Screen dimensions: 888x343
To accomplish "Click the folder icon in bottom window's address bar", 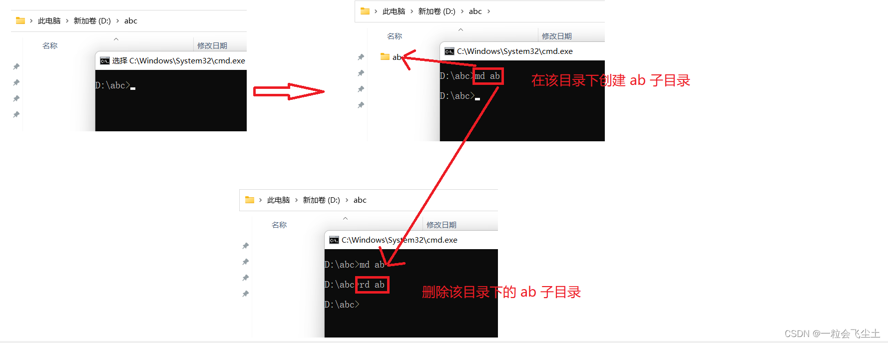I will (250, 200).
